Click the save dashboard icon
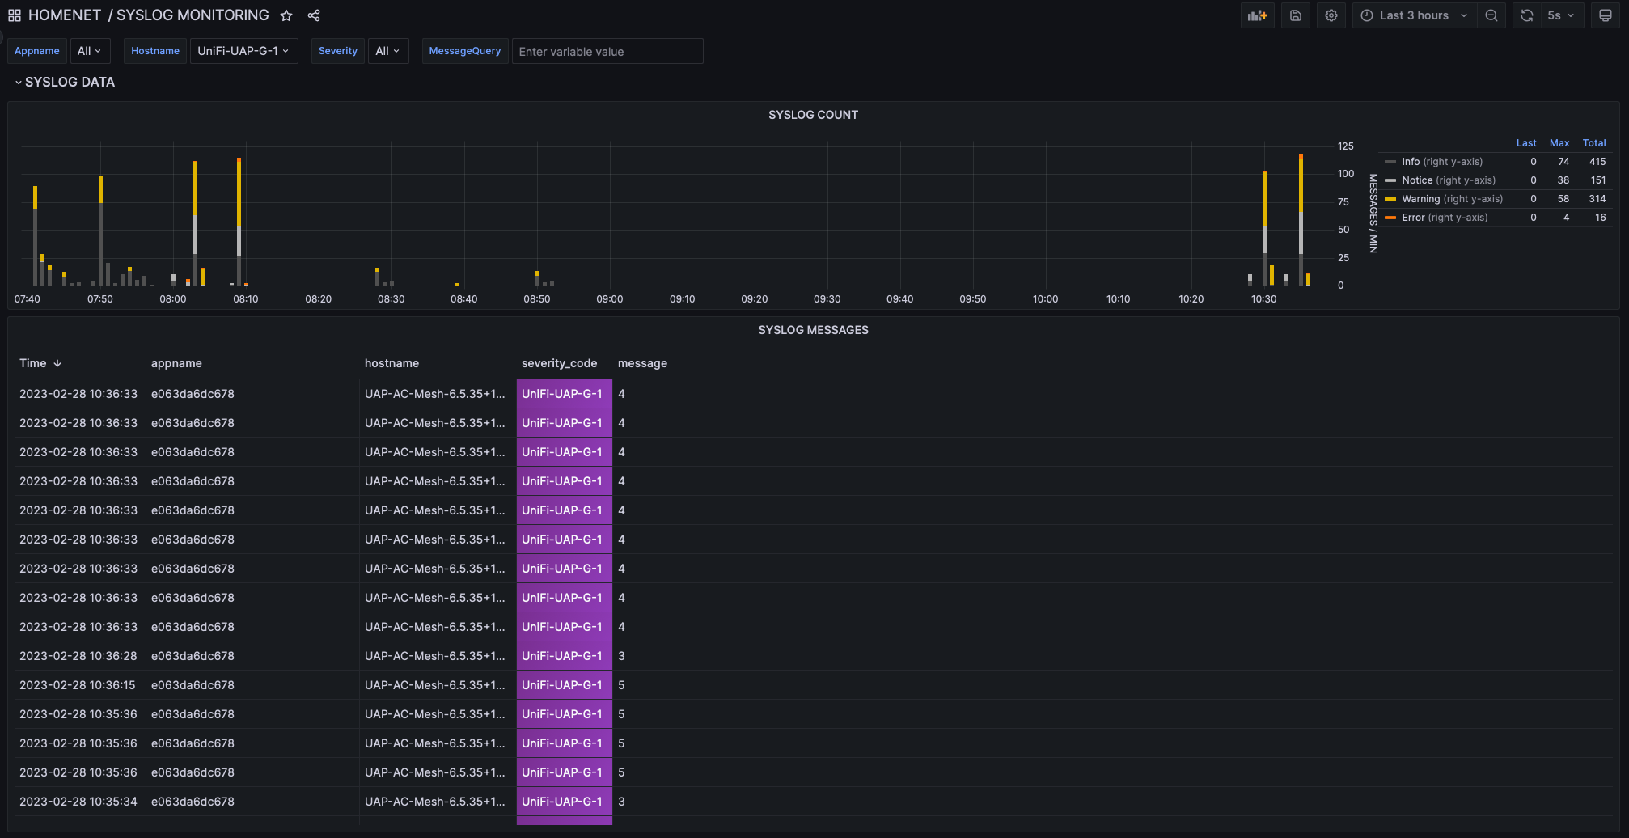 tap(1295, 15)
